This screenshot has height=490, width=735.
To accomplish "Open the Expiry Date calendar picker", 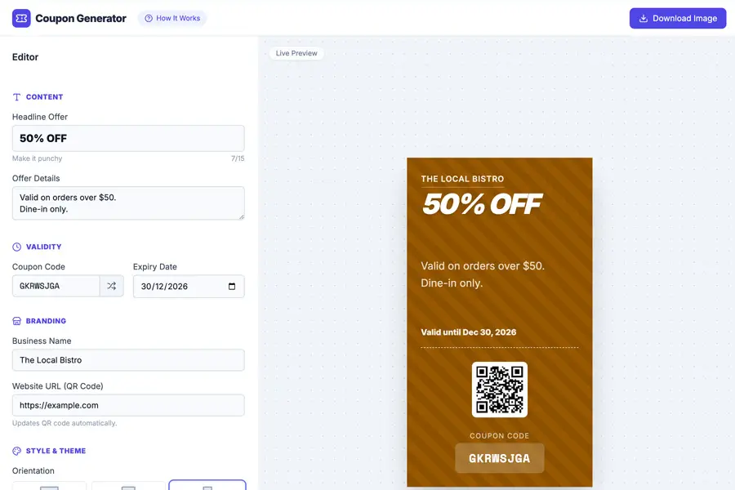I will [x=232, y=287].
